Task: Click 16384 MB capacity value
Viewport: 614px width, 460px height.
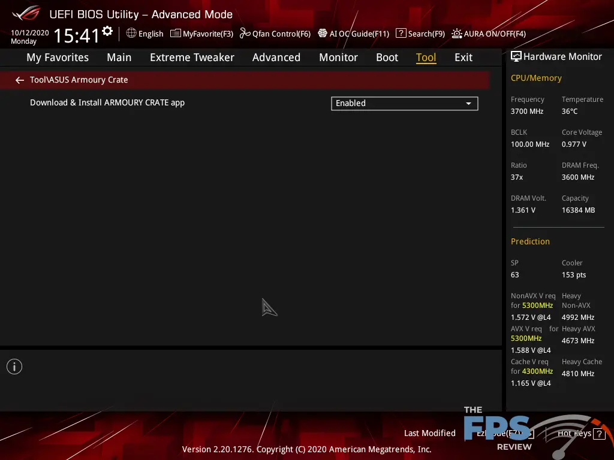Action: click(x=578, y=210)
